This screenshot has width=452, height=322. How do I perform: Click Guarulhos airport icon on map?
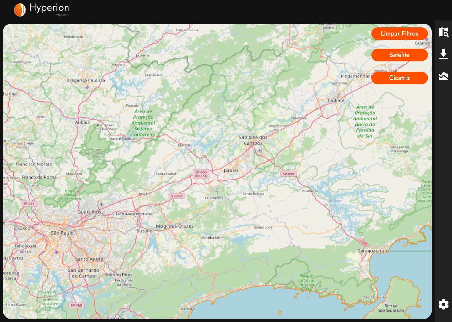coord(101,204)
